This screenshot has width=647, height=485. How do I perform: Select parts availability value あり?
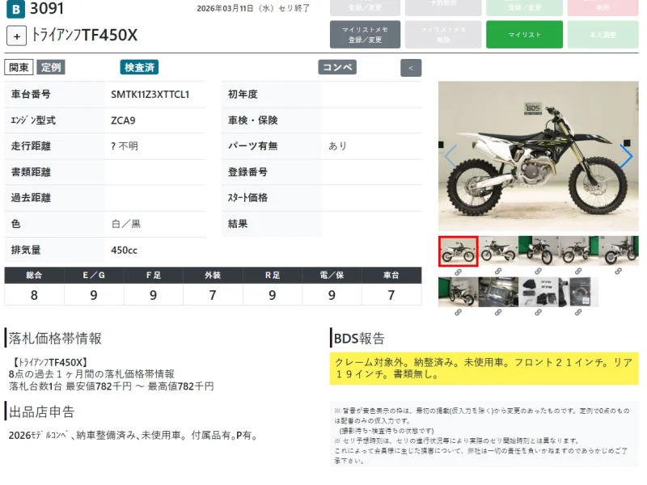337,146
